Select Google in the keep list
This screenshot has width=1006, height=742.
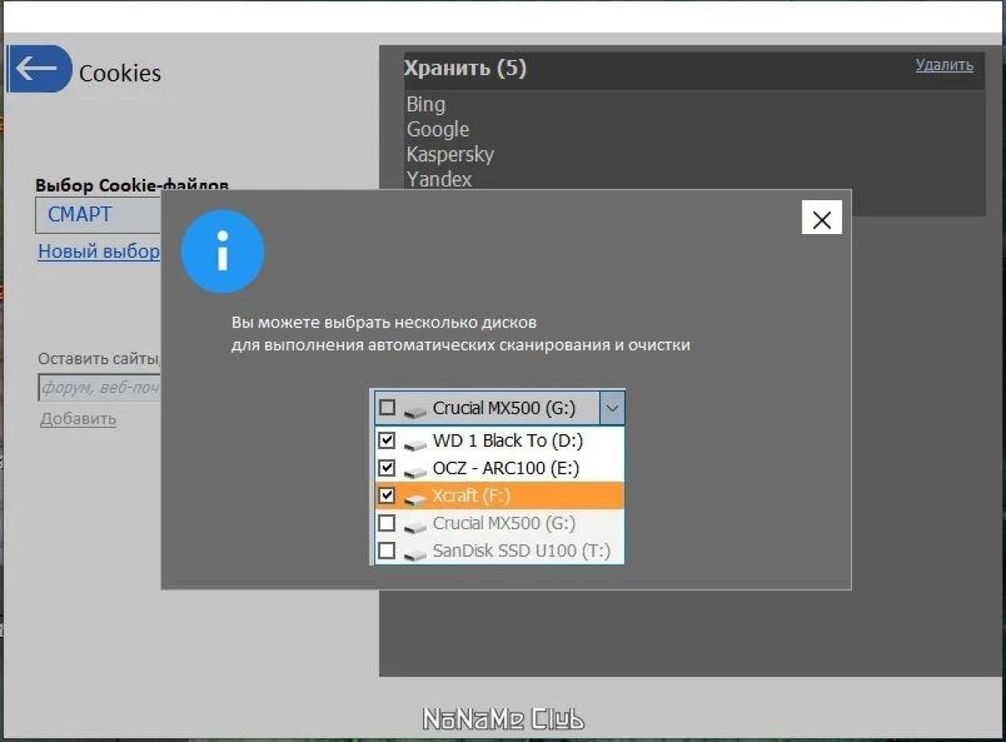[x=438, y=130]
